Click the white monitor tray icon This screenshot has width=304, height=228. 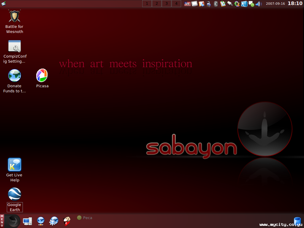coord(194,4)
